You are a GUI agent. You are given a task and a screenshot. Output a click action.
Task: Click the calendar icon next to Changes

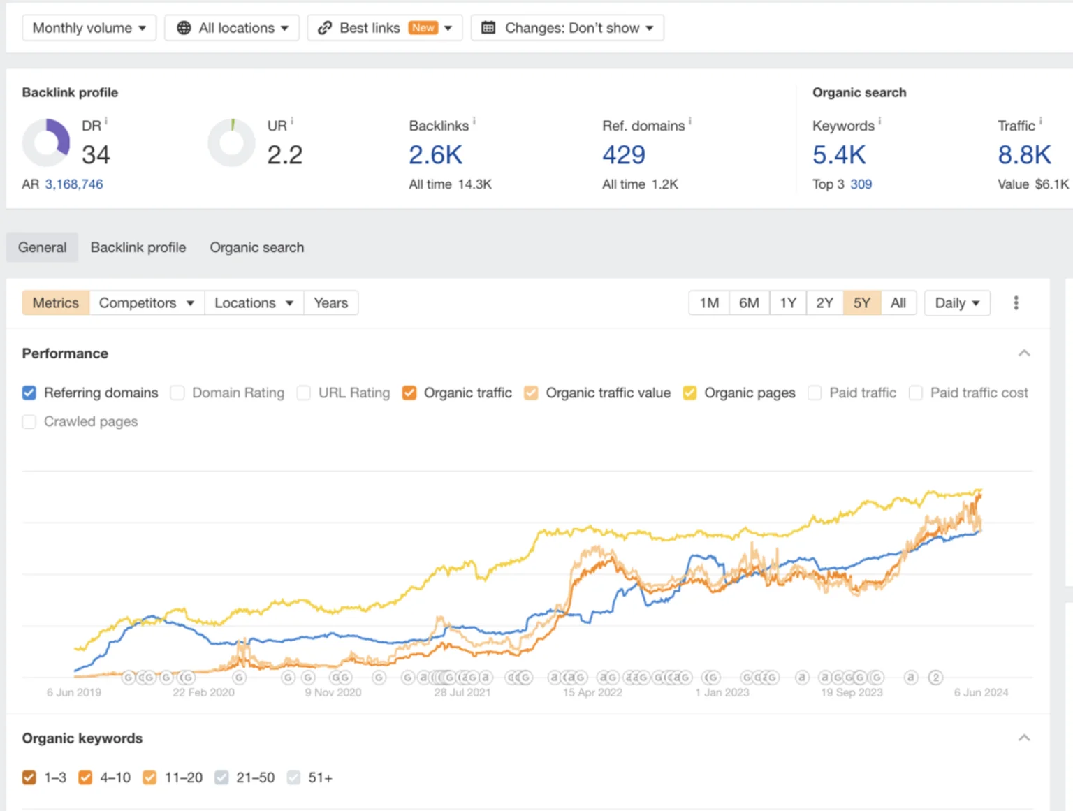(x=488, y=28)
